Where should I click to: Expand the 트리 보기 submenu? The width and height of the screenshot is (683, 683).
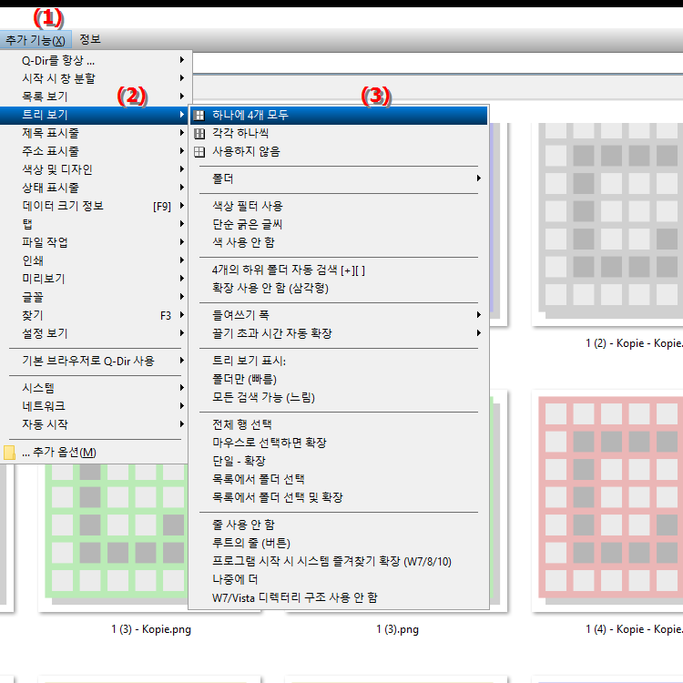click(94, 115)
